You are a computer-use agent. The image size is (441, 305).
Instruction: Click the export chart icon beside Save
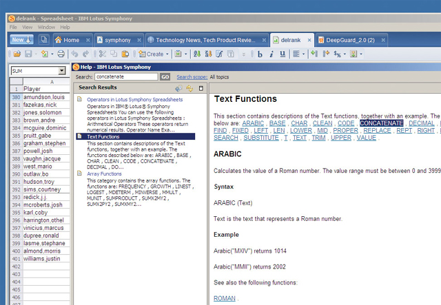point(44,54)
